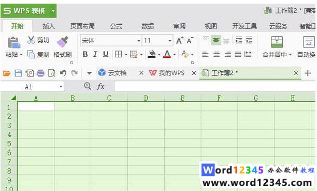The image size is (317, 191).
Task: Increase font size with A+ icon
Action: pos(180,40)
